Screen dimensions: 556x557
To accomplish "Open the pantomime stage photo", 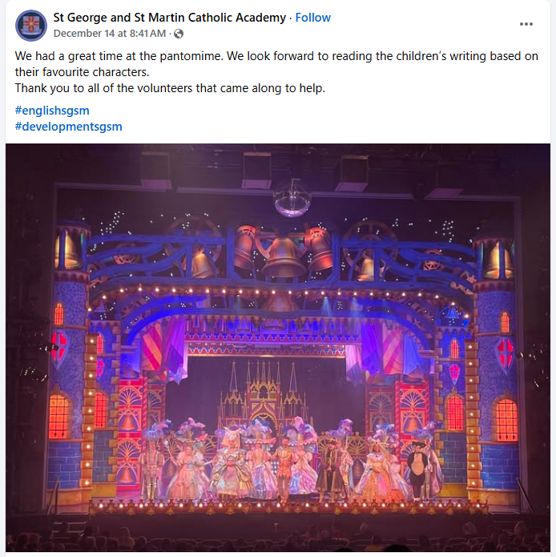I will coord(278,347).
